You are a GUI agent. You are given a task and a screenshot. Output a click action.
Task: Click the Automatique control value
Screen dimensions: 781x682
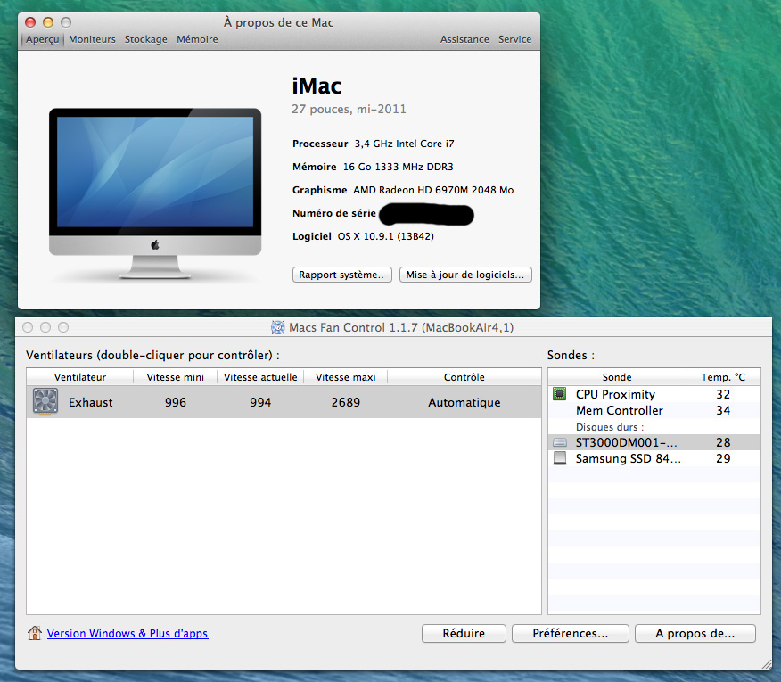[464, 402]
